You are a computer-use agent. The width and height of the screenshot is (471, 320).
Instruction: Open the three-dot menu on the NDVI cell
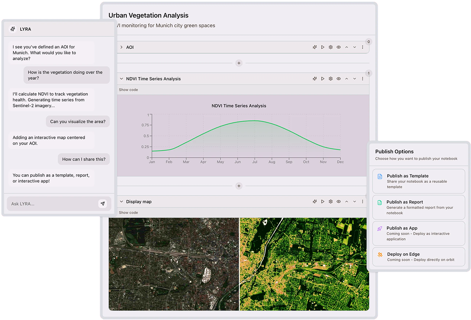pyautogui.click(x=363, y=78)
